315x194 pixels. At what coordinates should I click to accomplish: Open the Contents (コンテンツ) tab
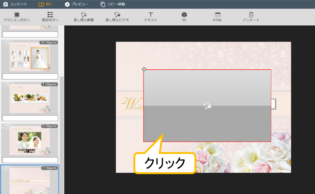(15, 4)
